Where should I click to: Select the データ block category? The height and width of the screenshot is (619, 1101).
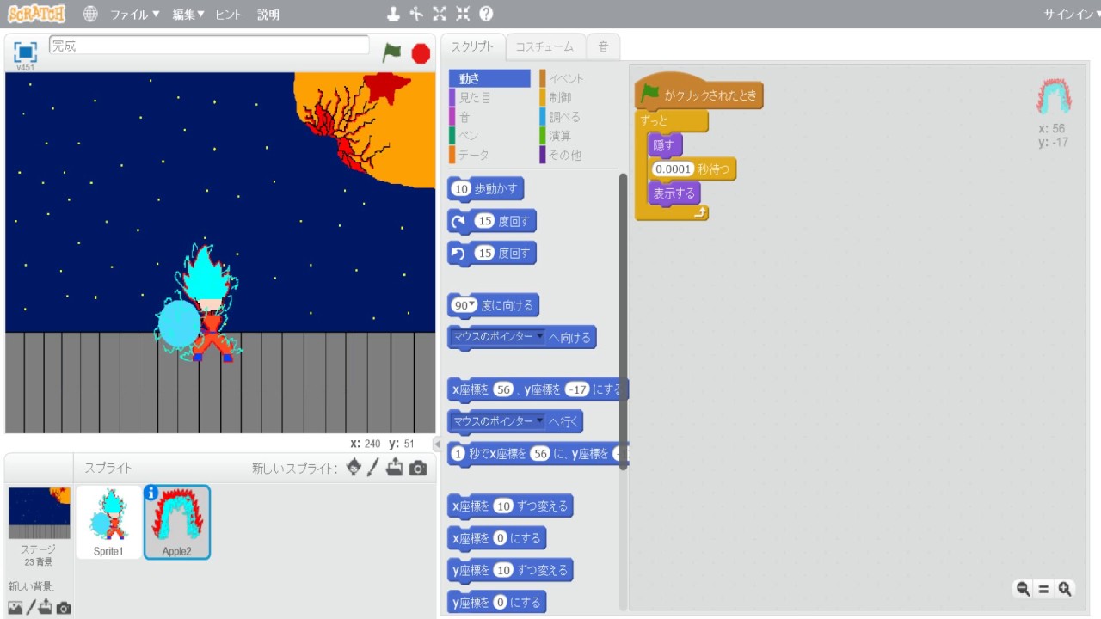pos(489,155)
